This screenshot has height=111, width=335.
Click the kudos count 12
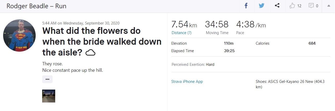tap(299, 6)
